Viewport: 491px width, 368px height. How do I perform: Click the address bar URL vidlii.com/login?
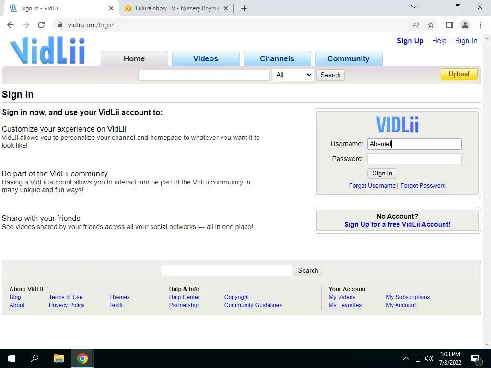[x=91, y=25]
